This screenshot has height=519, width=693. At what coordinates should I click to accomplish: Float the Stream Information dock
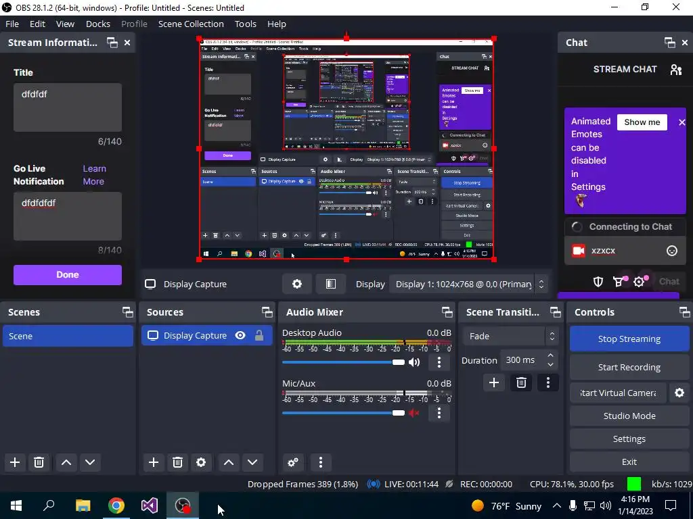click(x=112, y=43)
